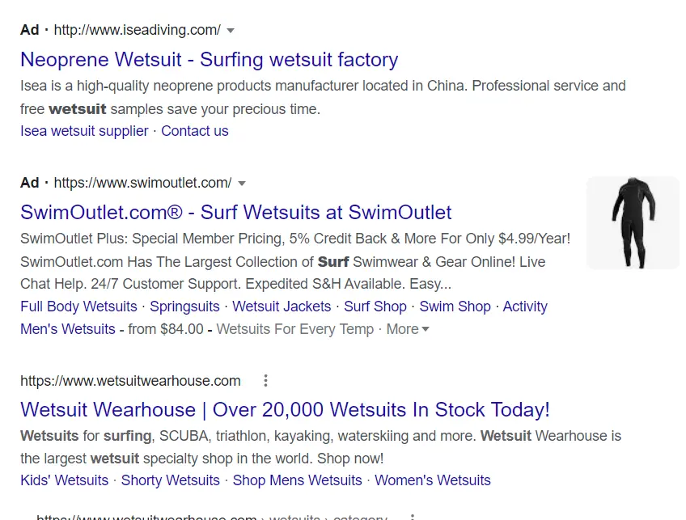Expand the swimoutlet.com ad dropdown arrow

[x=242, y=184]
